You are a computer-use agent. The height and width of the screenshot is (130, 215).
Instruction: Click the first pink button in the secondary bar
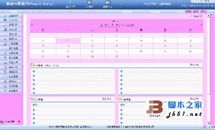(188, 12)
